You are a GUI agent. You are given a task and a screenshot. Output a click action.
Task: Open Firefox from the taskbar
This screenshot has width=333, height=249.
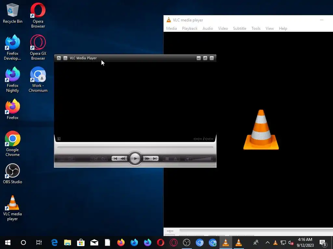pos(121,243)
